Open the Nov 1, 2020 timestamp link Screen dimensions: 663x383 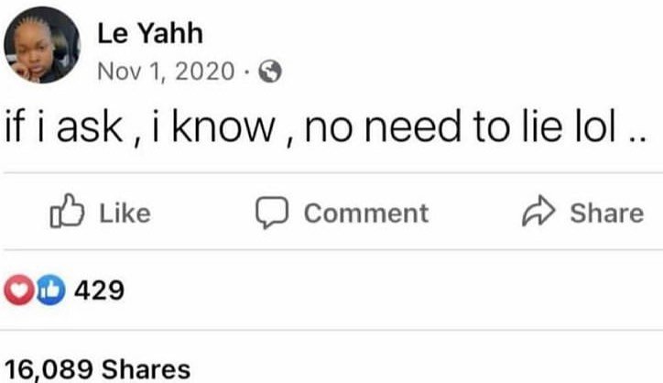click(x=165, y=71)
